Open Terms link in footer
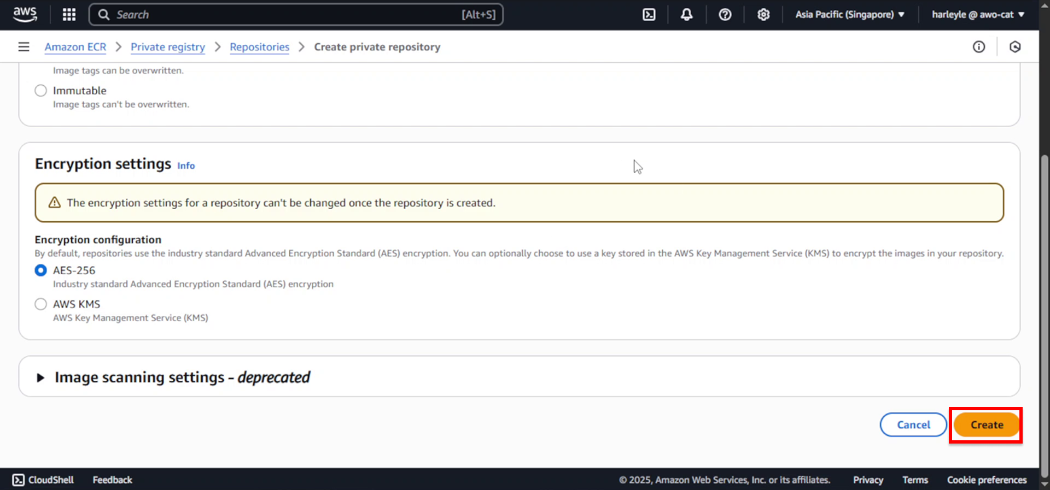The image size is (1050, 490). pos(915,480)
